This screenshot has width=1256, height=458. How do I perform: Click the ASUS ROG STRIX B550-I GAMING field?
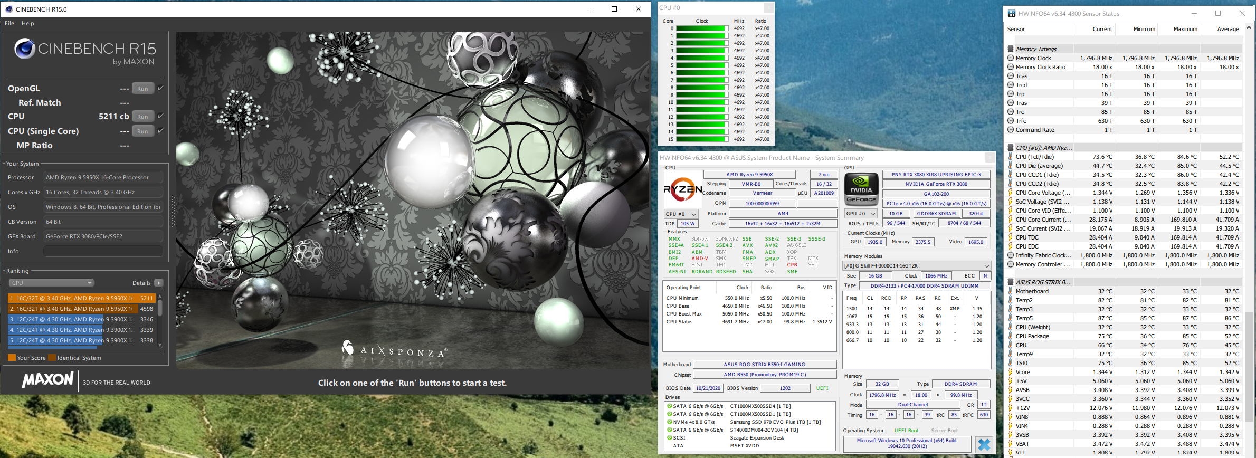[764, 365]
